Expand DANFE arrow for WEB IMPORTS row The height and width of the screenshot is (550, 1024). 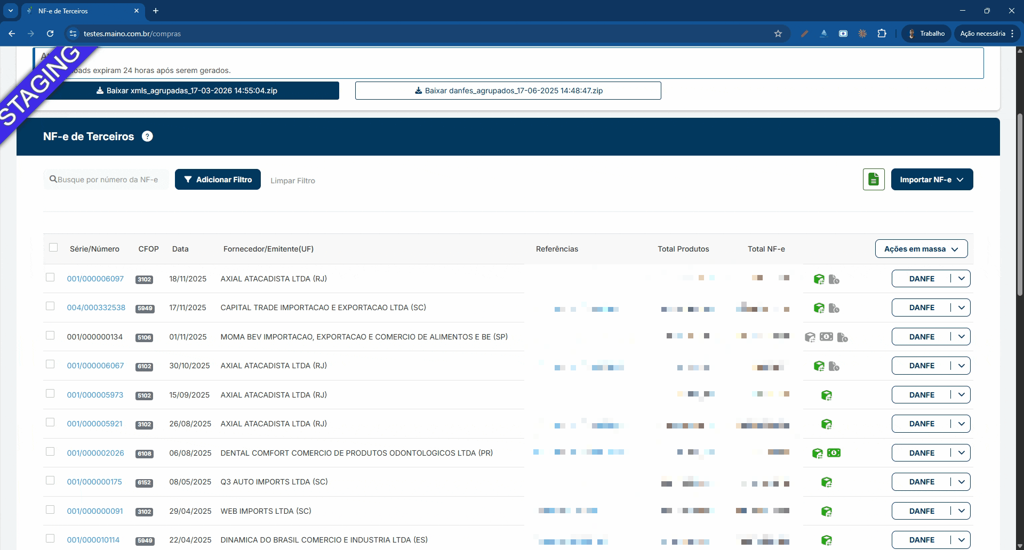(x=961, y=511)
